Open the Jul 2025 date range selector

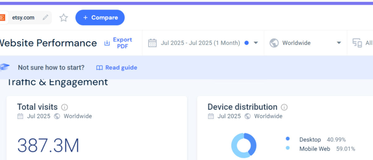point(200,43)
